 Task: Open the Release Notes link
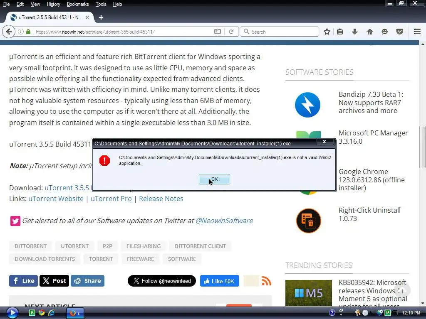point(161,199)
